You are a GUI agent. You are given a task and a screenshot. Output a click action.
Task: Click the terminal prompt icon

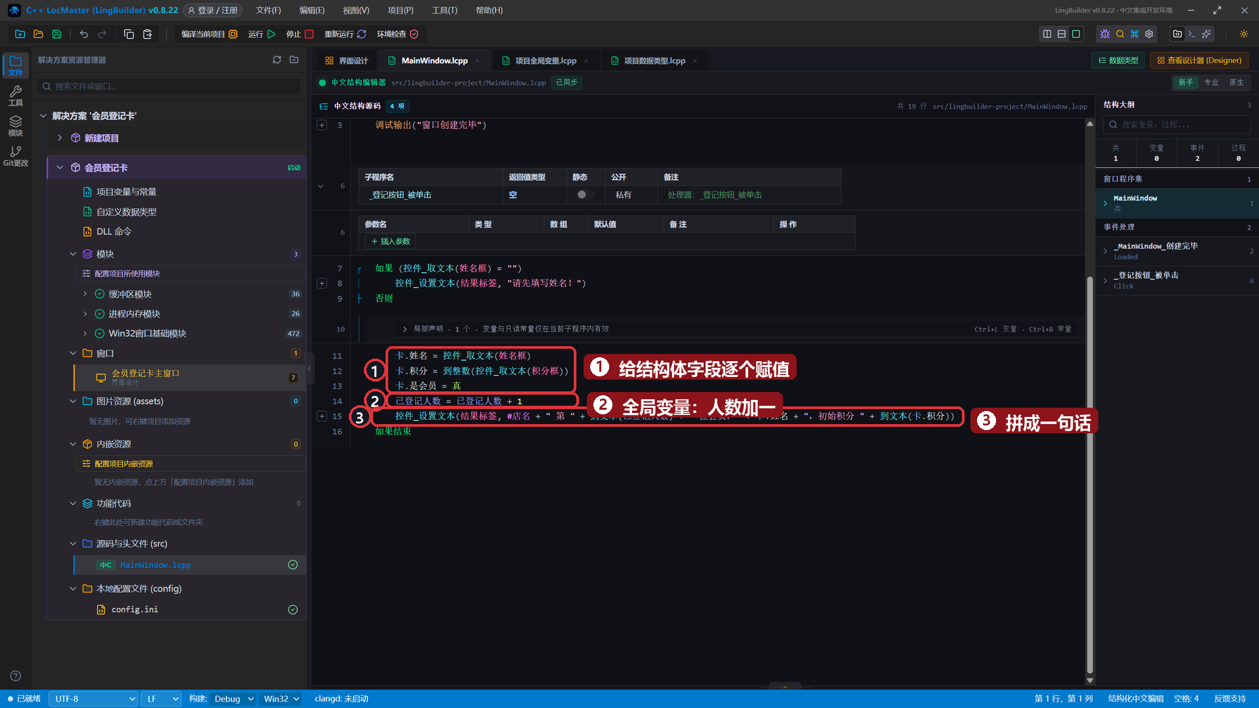(x=1191, y=34)
